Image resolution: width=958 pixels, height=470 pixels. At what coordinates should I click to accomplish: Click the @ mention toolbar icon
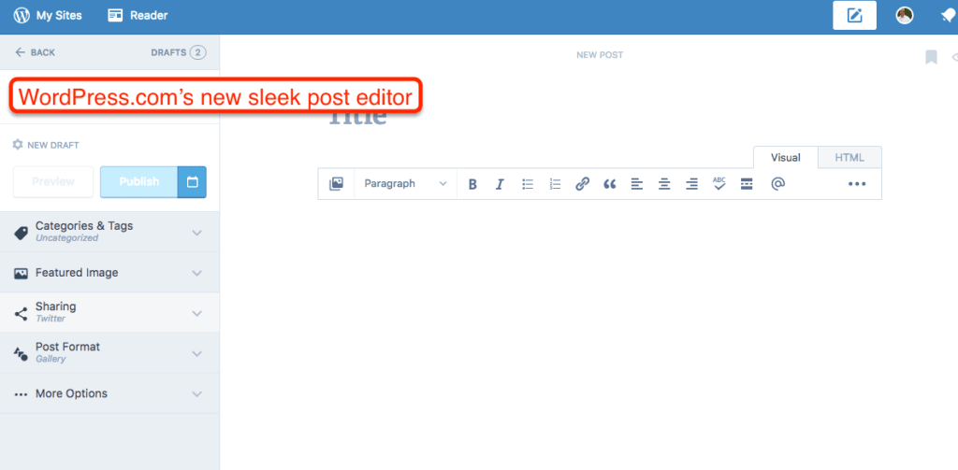pos(777,184)
